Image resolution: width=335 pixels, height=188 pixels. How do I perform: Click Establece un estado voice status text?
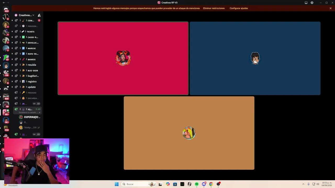pyautogui.click(x=28, y=113)
